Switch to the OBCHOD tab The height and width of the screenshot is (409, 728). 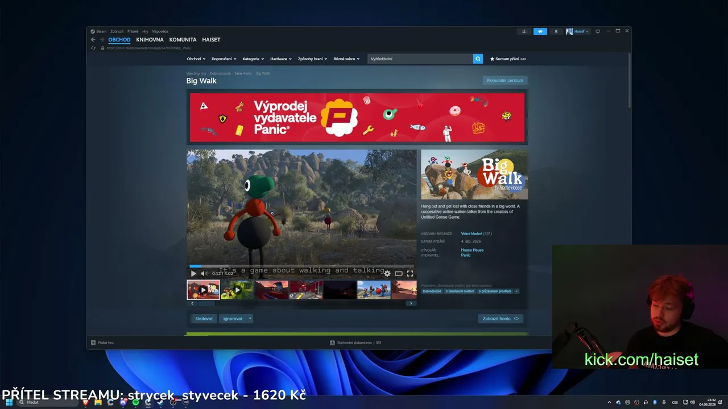tap(119, 40)
